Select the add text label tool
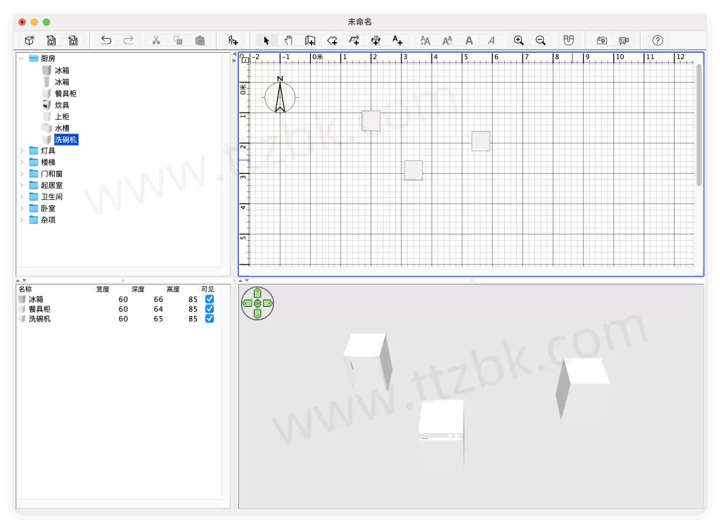The image size is (720, 525). coord(397,40)
